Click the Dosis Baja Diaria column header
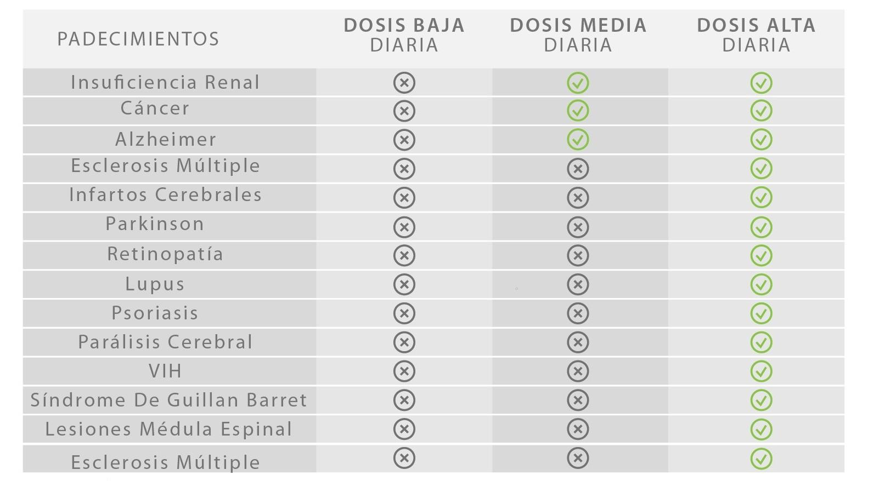Viewport: 885px width, 481px height. (x=404, y=35)
